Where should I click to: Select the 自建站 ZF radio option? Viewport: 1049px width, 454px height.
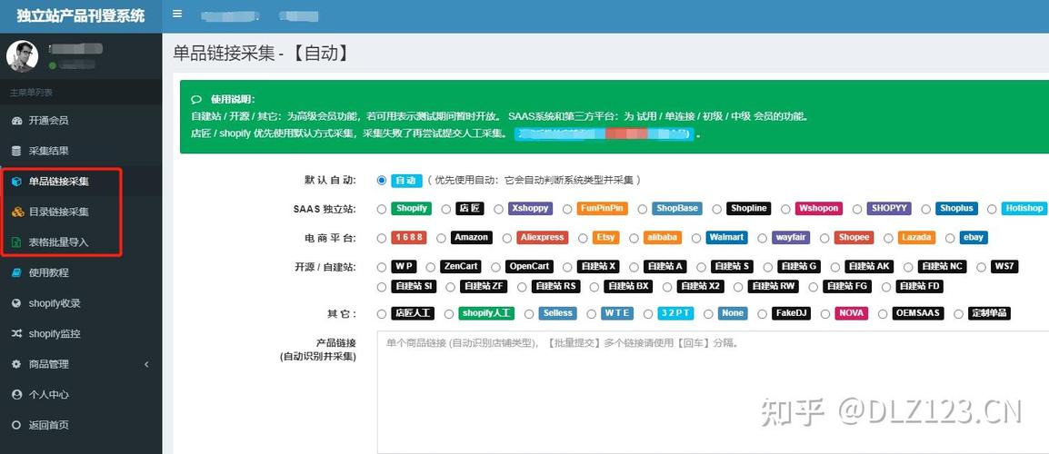(x=450, y=287)
